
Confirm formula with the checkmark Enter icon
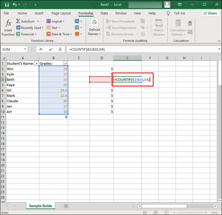tap(50, 49)
